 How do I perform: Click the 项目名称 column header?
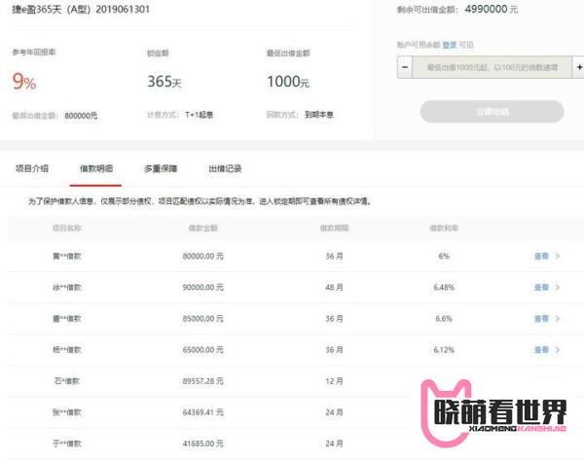point(66,229)
